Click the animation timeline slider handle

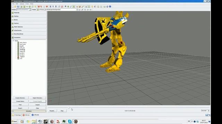pyautogui.click(x=69, y=108)
